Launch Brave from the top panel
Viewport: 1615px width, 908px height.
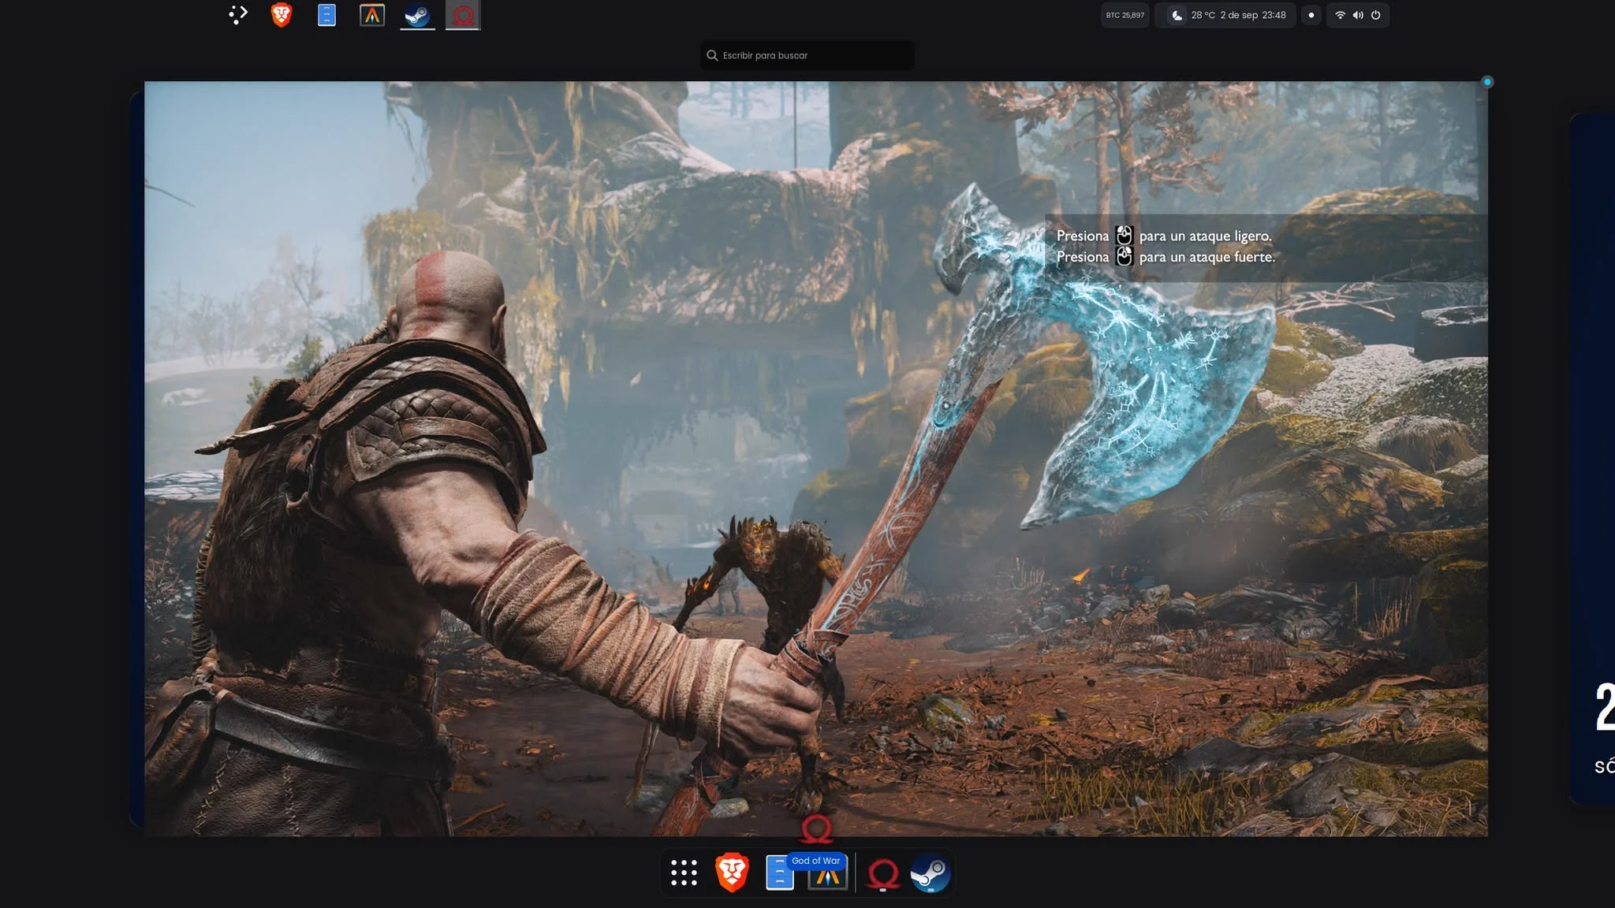pyautogui.click(x=282, y=15)
